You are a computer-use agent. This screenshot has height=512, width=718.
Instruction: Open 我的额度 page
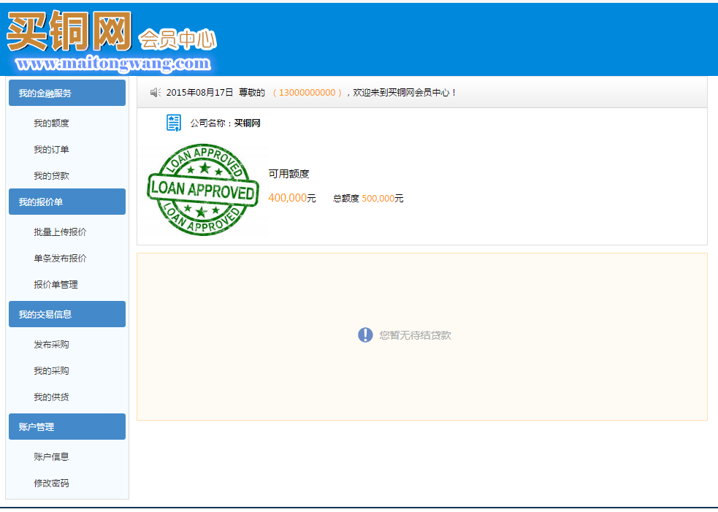tap(51, 123)
